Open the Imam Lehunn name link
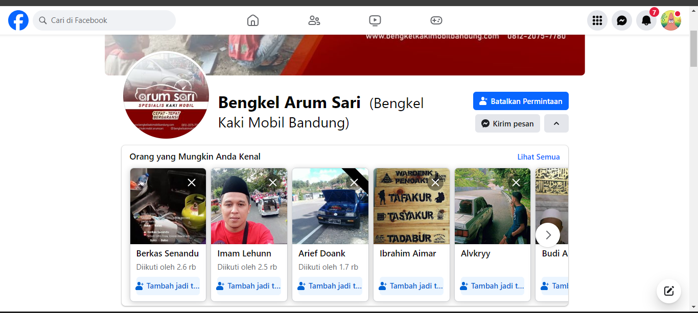The height and width of the screenshot is (313, 698). pos(244,253)
